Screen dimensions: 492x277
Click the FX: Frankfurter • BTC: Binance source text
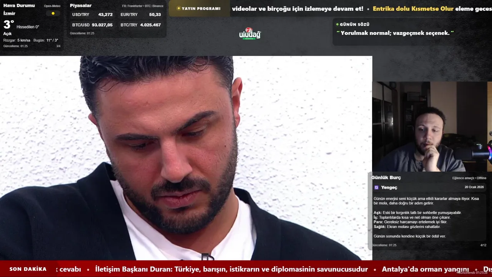[x=143, y=6]
